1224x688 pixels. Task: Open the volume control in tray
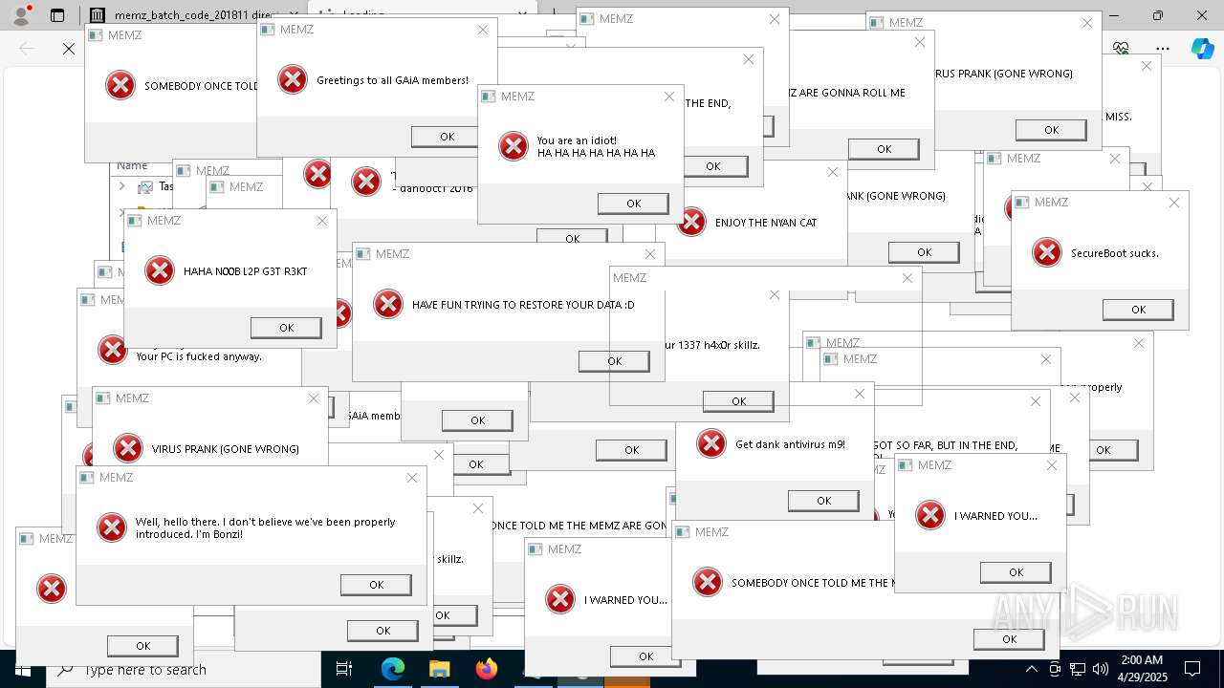click(x=1101, y=669)
